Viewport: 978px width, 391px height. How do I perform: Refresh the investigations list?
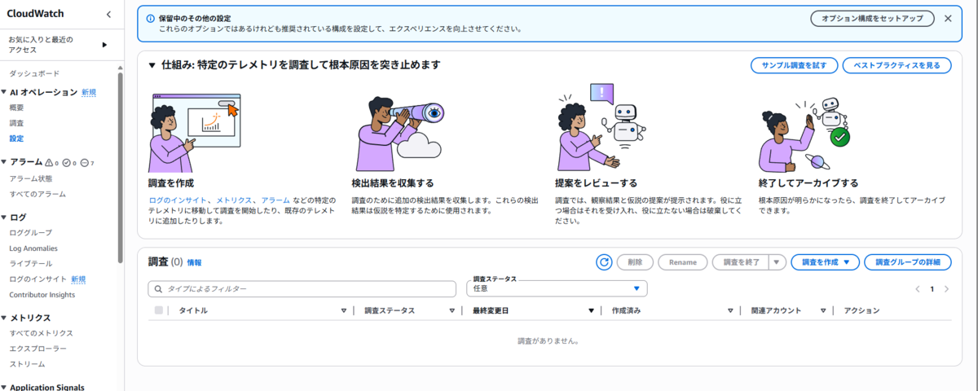(x=604, y=262)
